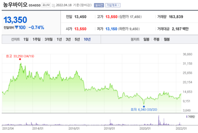Click the stock code 054050
Viewport: 198px width, 133px height.
34,5
